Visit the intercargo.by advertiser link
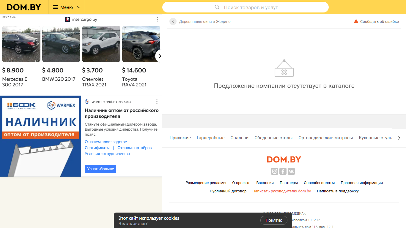Image resolution: width=406 pixels, height=228 pixels. 85,19
